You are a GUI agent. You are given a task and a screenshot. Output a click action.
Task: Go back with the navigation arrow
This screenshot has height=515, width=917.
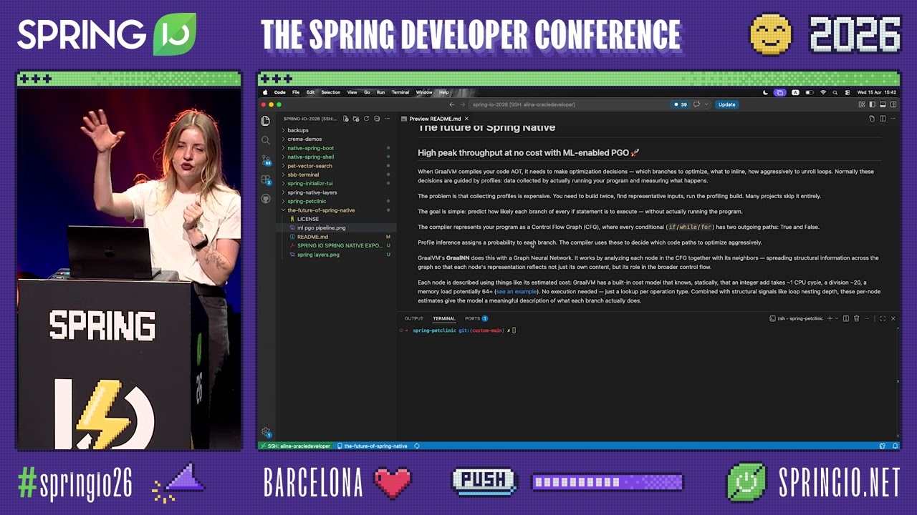452,104
